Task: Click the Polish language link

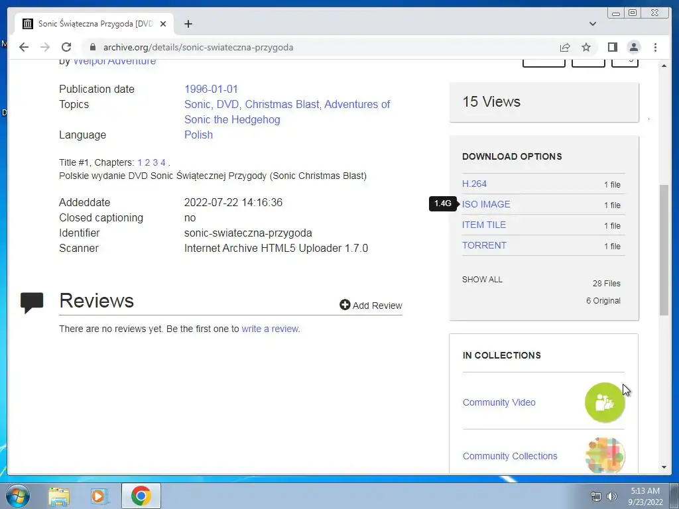Action: (198, 135)
